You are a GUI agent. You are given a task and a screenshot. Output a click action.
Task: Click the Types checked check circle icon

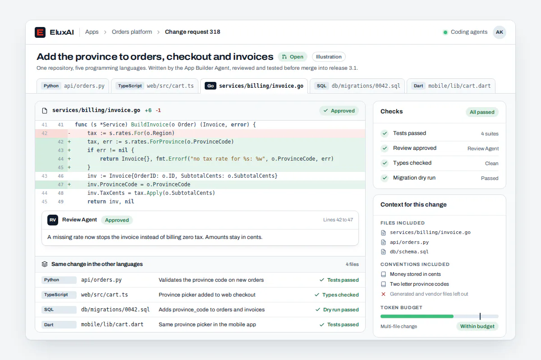385,163
